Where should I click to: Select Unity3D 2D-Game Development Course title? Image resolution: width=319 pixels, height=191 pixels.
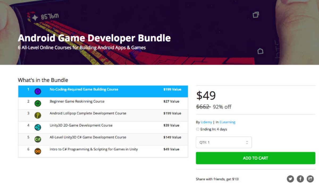click(81, 125)
